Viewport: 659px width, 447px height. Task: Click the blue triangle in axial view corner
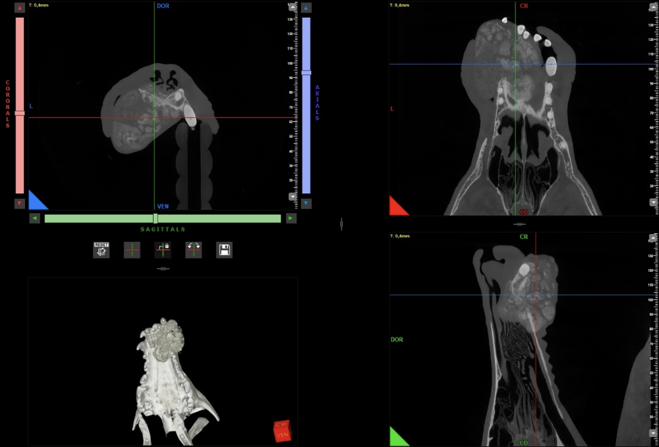[37, 201]
